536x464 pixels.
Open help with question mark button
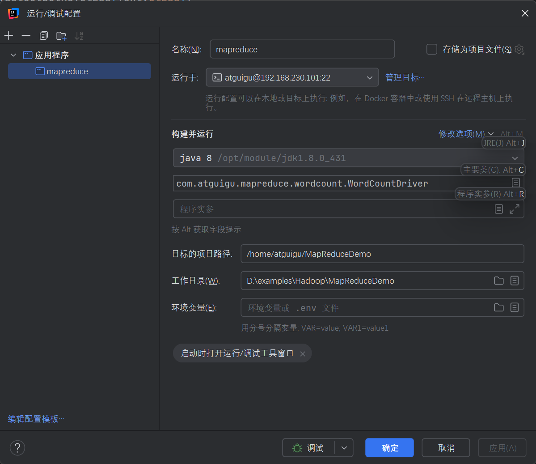(17, 447)
